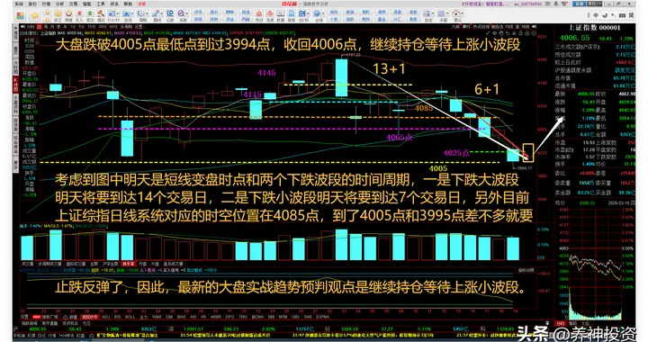648x342 pixels.
Task: Select the RSI indicator tab
Action: point(117,317)
